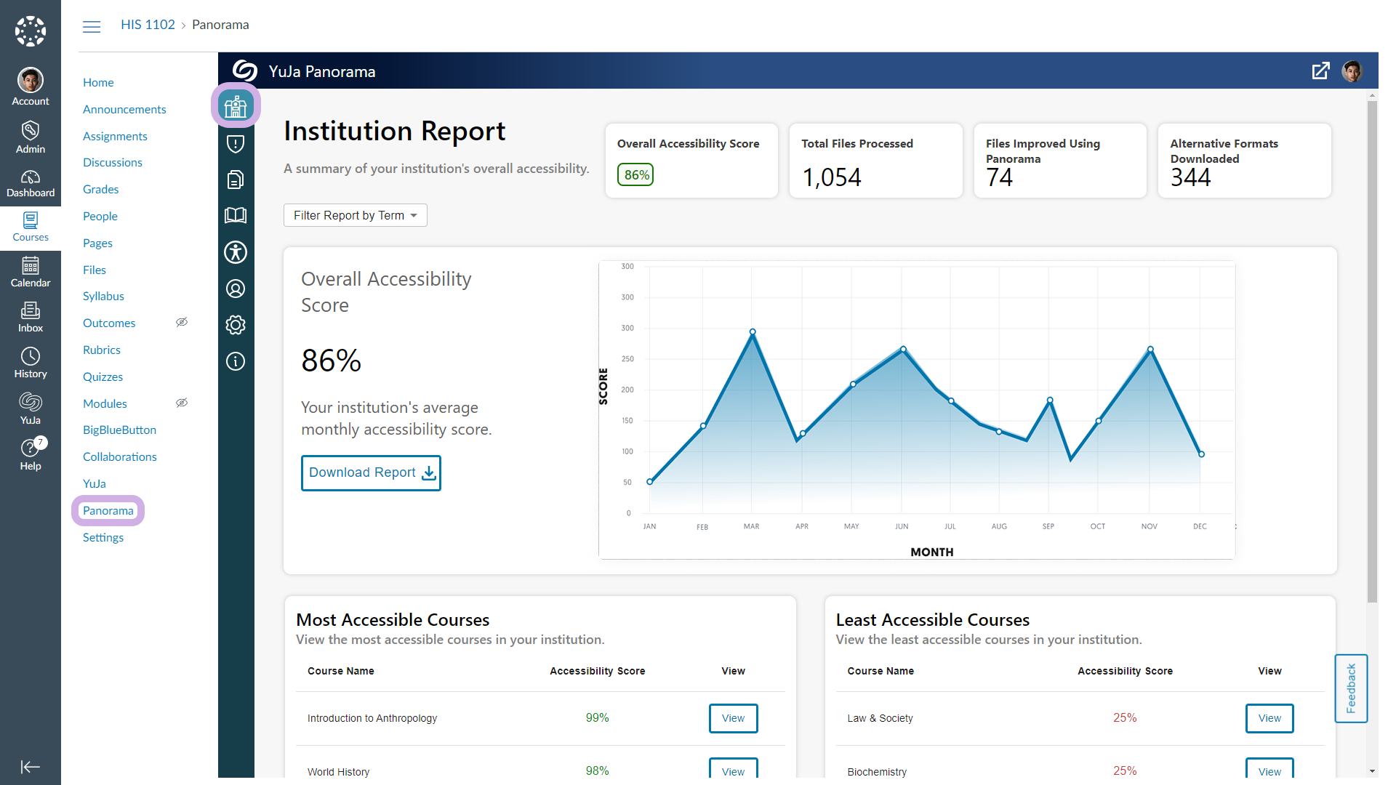Viewport: 1396px width, 785px height.
Task: Toggle the hamburger course menu icon
Action: 92,27
